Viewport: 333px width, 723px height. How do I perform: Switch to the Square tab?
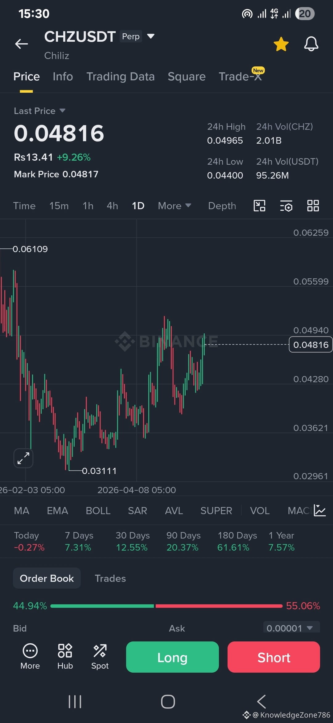pos(187,77)
